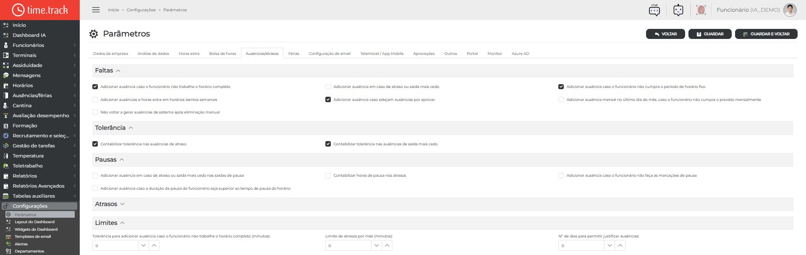Switch to Bolsa de horas tab
Screen dimensions: 806x255
point(222,54)
